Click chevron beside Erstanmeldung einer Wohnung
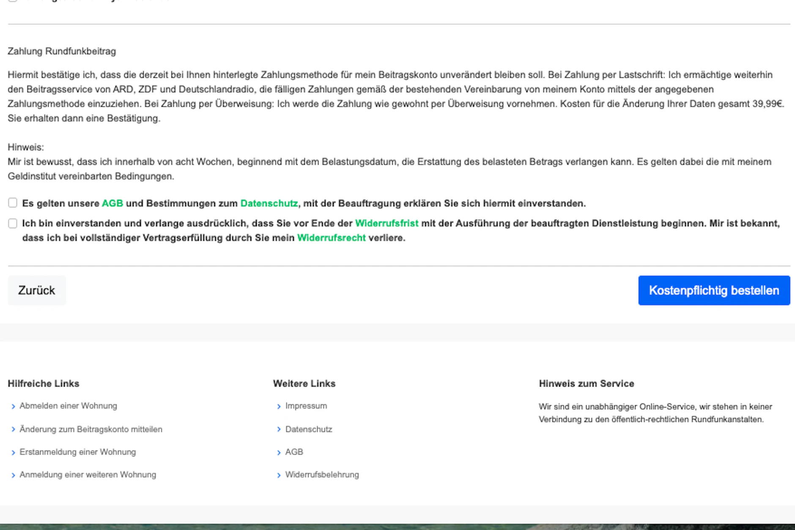The width and height of the screenshot is (795, 530). tap(13, 453)
